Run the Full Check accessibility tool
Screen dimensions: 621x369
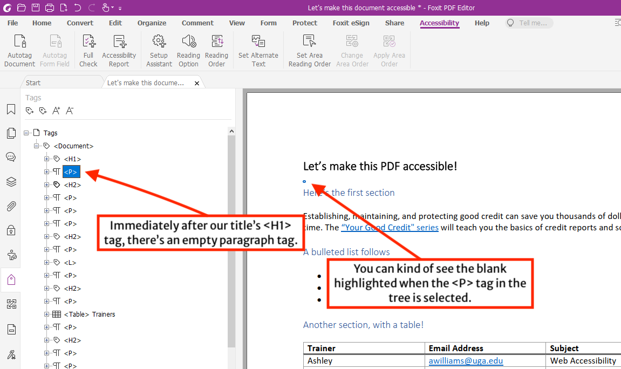pyautogui.click(x=88, y=49)
